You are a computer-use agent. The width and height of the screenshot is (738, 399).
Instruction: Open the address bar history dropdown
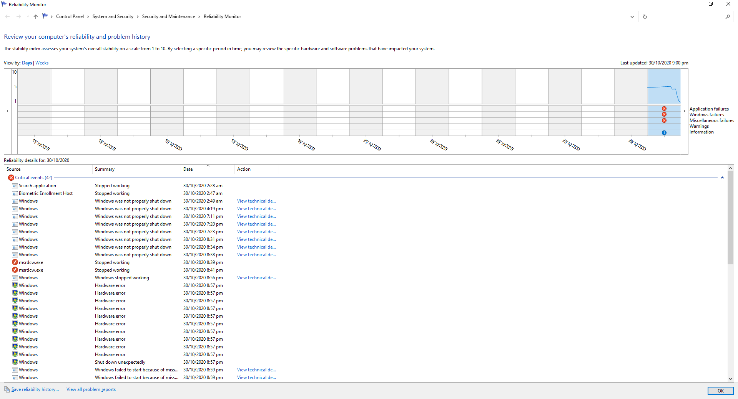[x=632, y=16]
